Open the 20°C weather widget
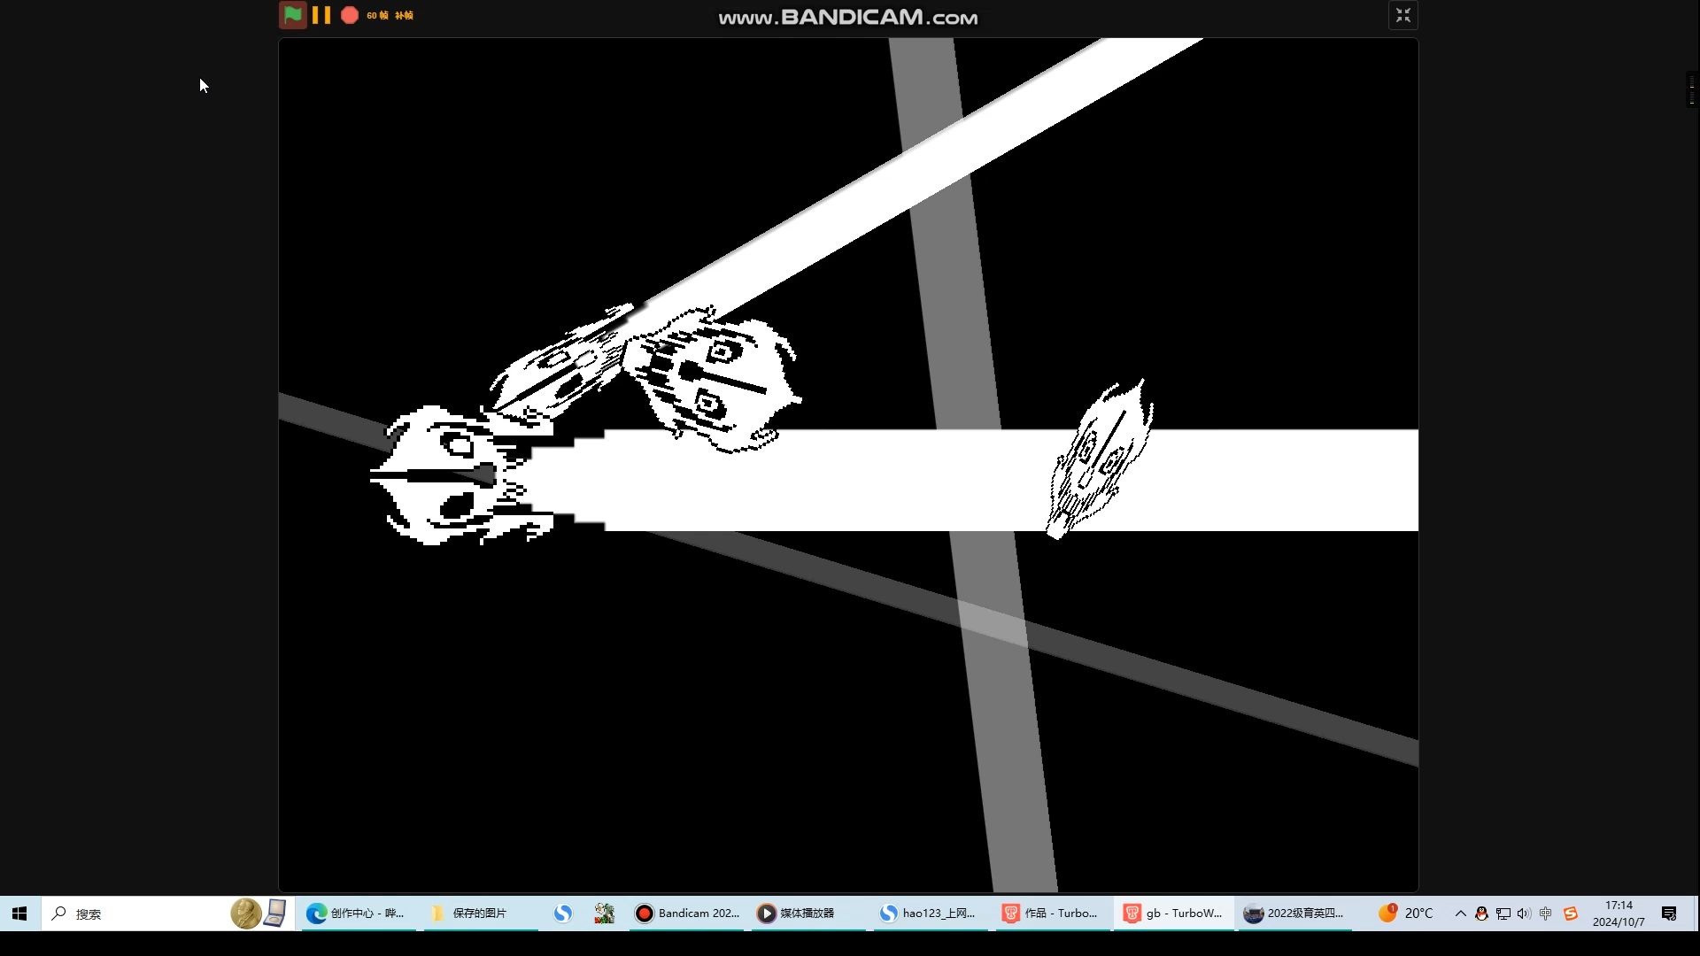The image size is (1700, 956). pos(1405,914)
